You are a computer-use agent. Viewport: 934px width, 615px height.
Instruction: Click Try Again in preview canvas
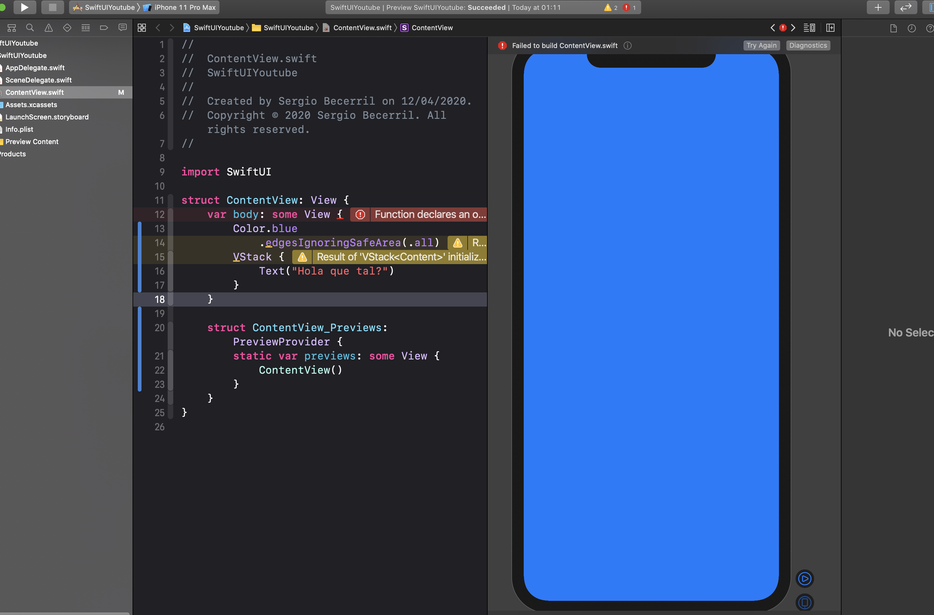[x=761, y=46]
